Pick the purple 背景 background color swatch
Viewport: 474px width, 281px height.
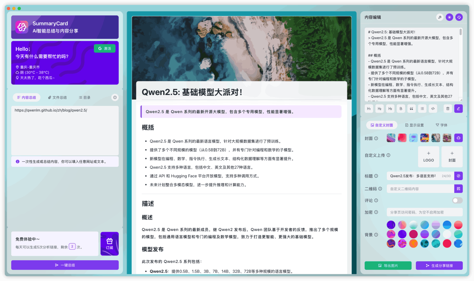[391, 225]
